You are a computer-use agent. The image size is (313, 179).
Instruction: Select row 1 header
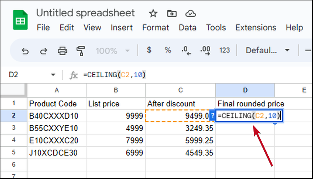click(13, 103)
